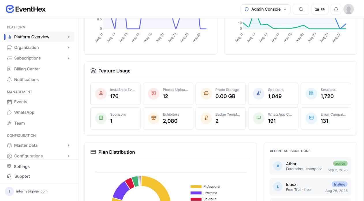Screen dimensions: 364x201
Task: Click the 1,720 Sessions value
Action: (x=327, y=96)
